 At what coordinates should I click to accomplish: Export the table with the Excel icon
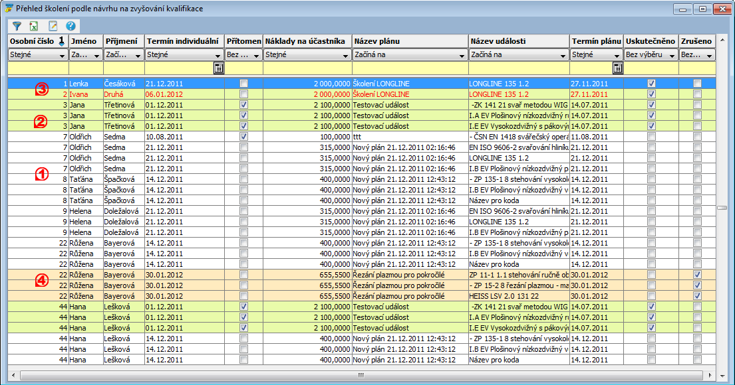coord(34,27)
